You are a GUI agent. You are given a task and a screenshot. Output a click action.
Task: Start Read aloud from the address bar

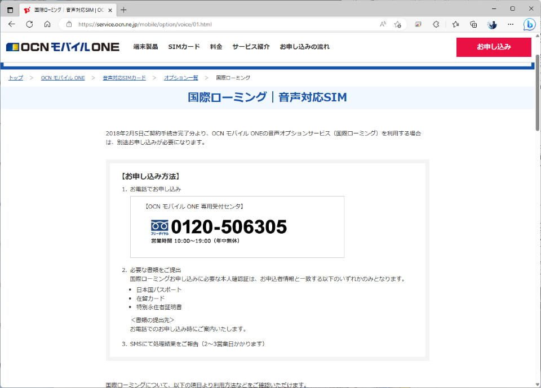[383, 25]
